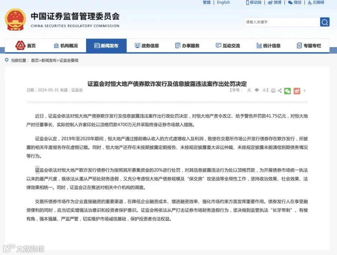Share article via red Weibo icon
Screen dimensions: 337x255
coord(297,91)
